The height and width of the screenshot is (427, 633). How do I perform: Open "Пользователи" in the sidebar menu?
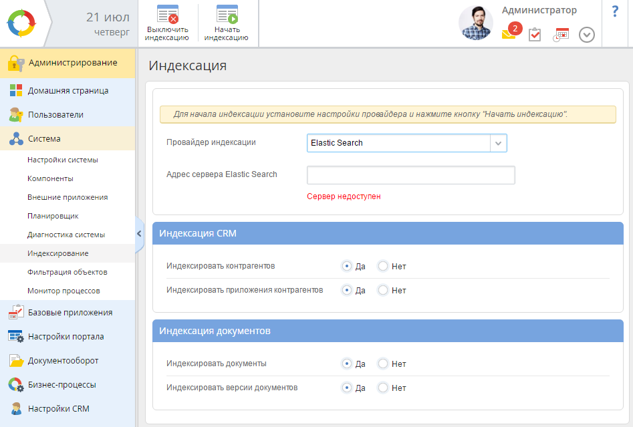coord(55,114)
